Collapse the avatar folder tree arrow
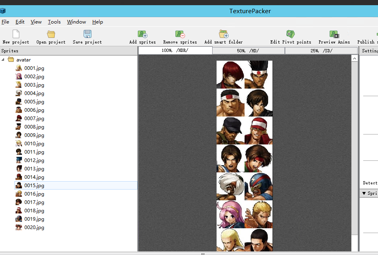378x255 pixels. [3, 59]
